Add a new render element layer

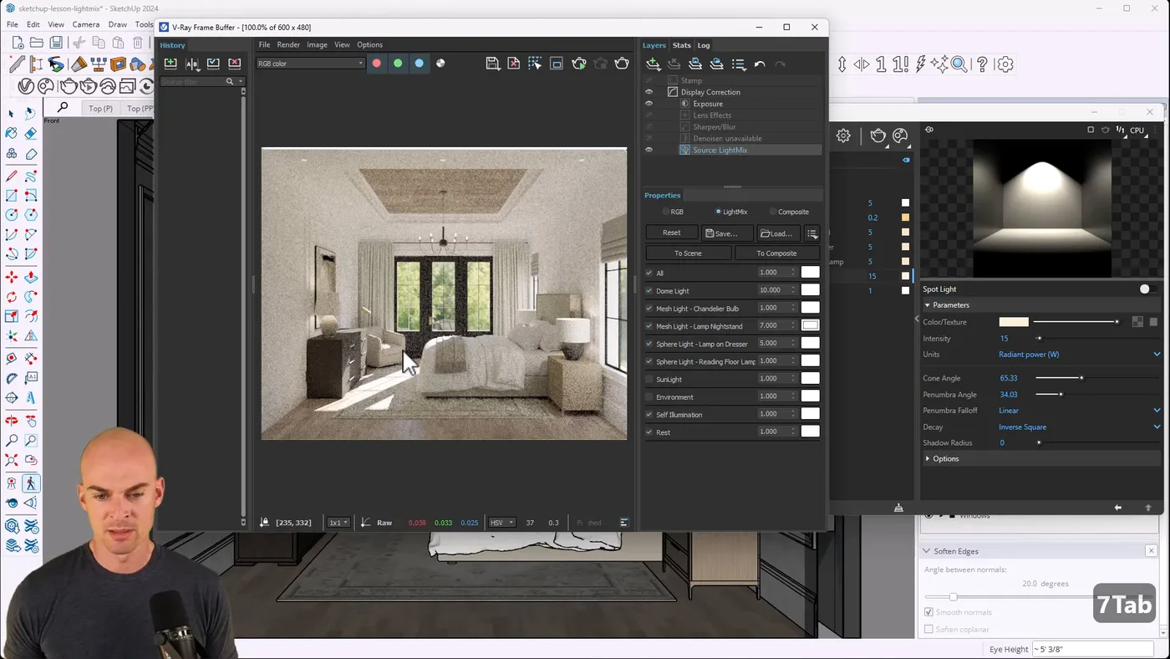pos(653,63)
